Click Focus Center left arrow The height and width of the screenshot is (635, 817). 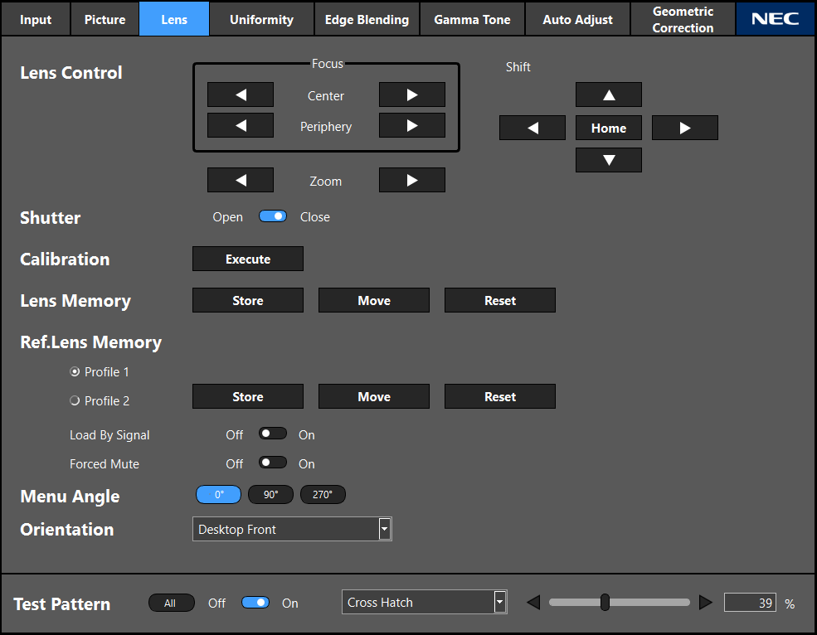[x=241, y=95]
